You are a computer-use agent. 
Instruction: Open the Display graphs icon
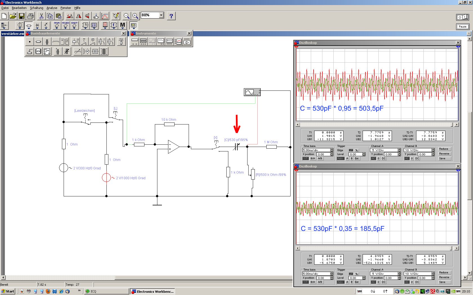pyautogui.click(x=105, y=16)
